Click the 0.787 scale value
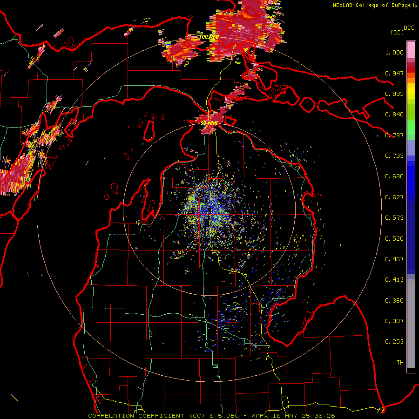 click(x=394, y=135)
